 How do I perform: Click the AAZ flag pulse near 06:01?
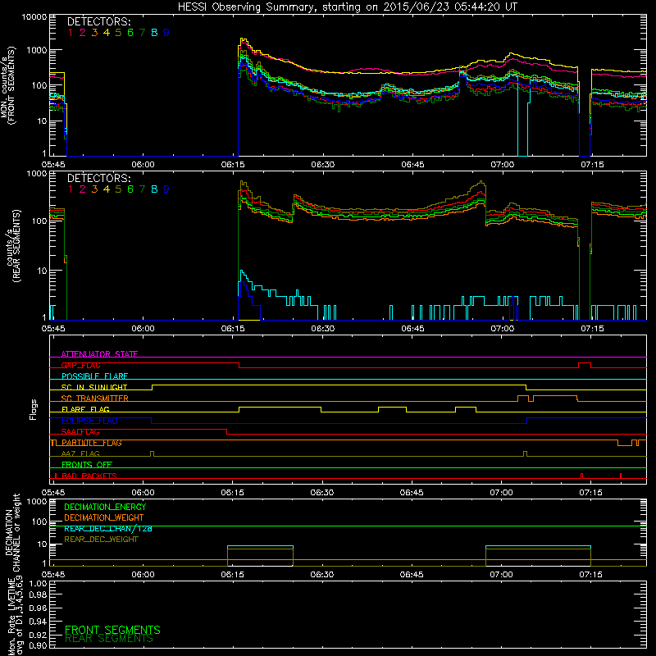click(x=152, y=454)
